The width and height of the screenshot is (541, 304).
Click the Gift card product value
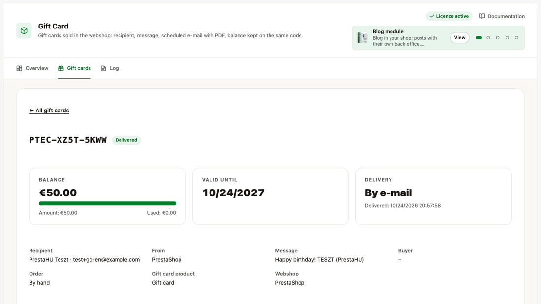(163, 282)
